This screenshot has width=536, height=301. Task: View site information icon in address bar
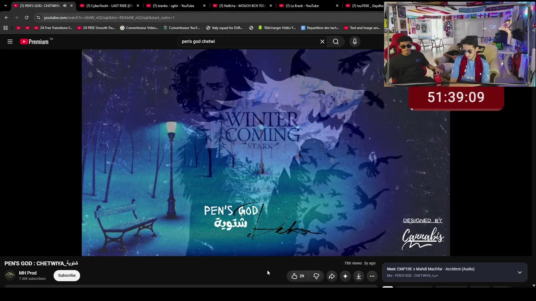click(39, 18)
